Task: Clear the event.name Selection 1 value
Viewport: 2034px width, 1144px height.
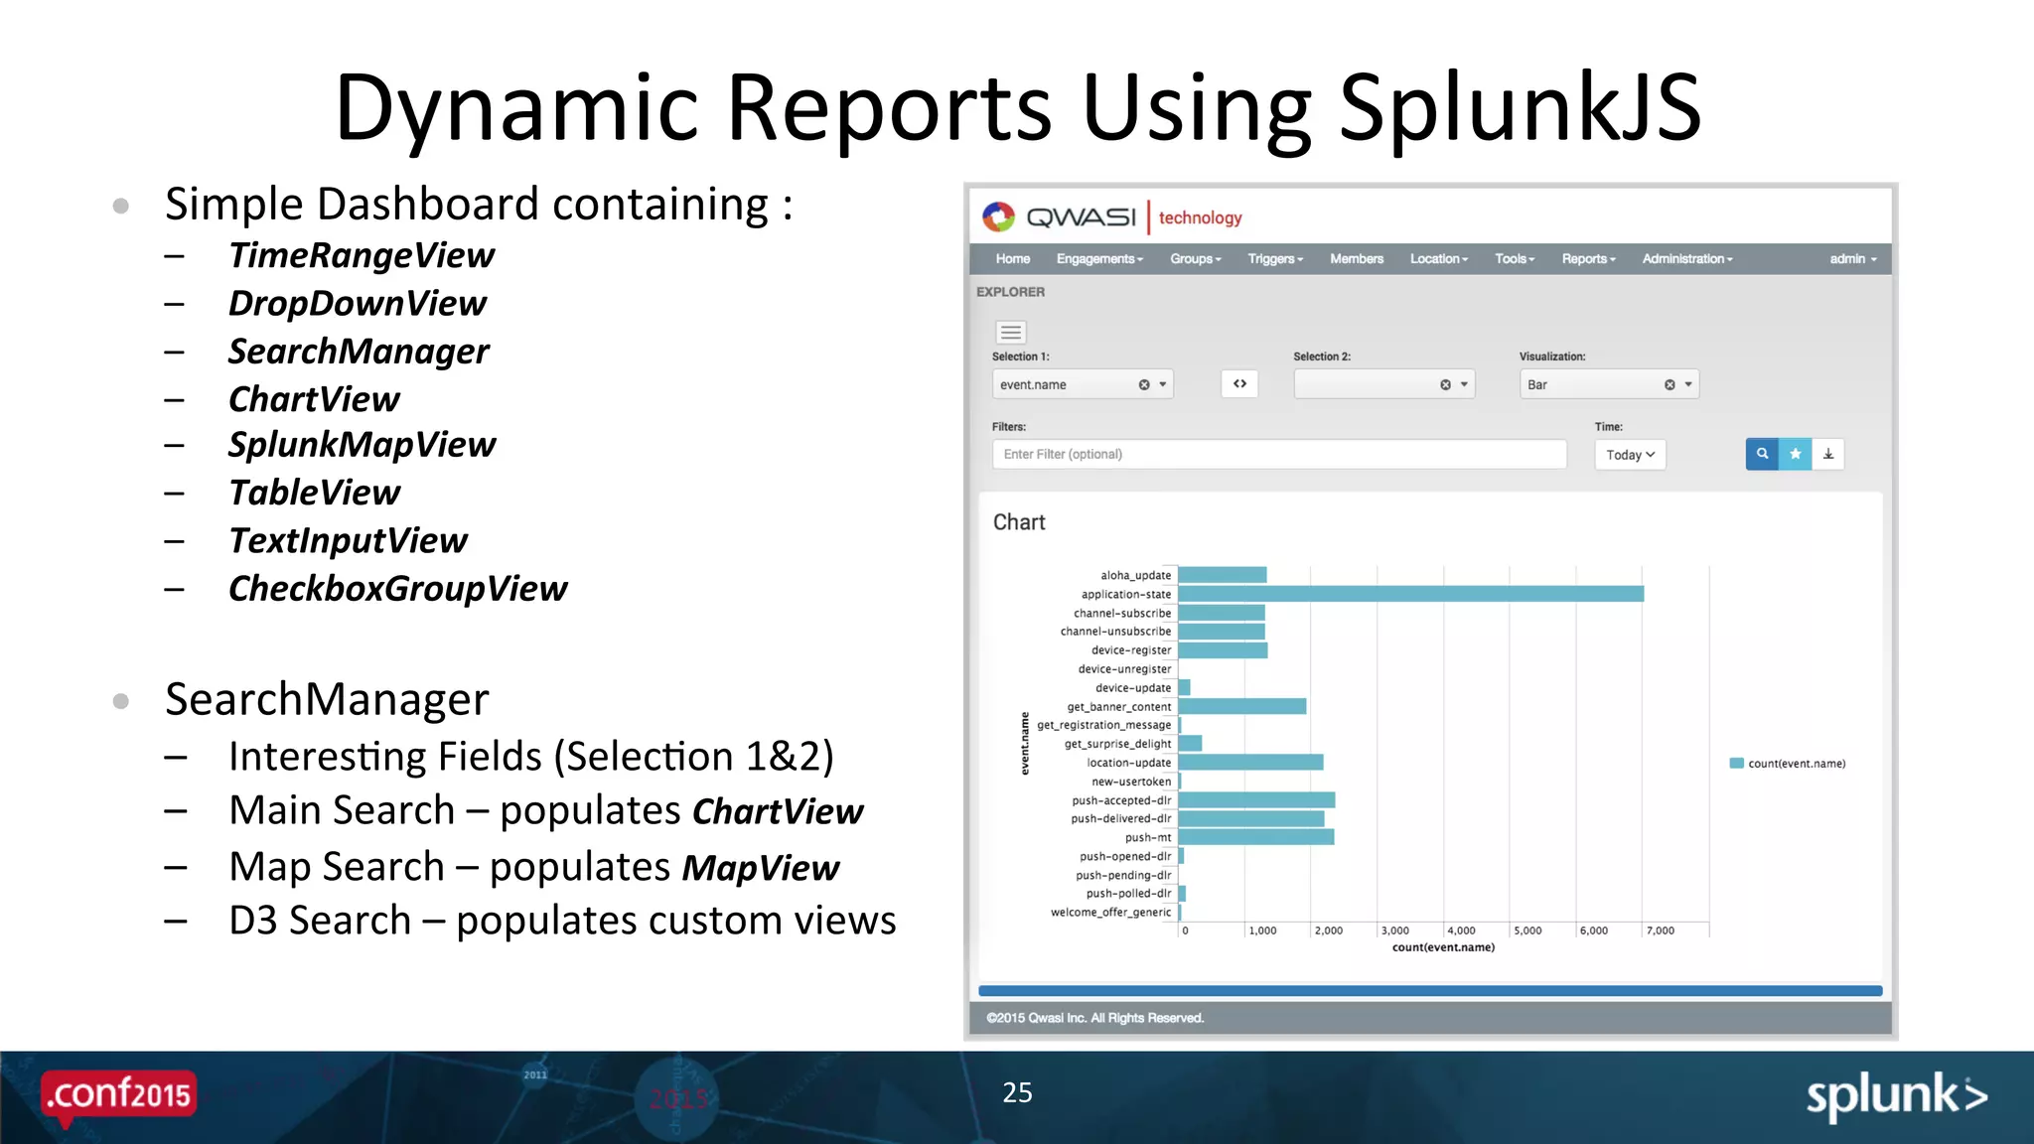Action: [x=1144, y=385]
